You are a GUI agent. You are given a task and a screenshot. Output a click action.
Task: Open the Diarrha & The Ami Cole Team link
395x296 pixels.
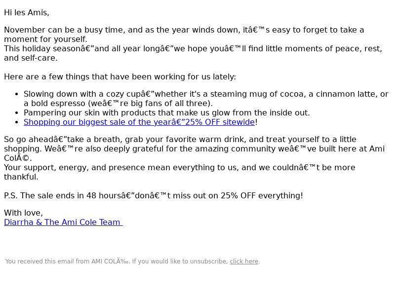[x=64, y=222]
